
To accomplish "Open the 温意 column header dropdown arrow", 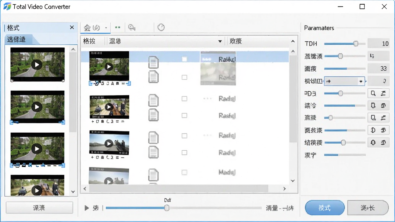I will tap(220, 41).
